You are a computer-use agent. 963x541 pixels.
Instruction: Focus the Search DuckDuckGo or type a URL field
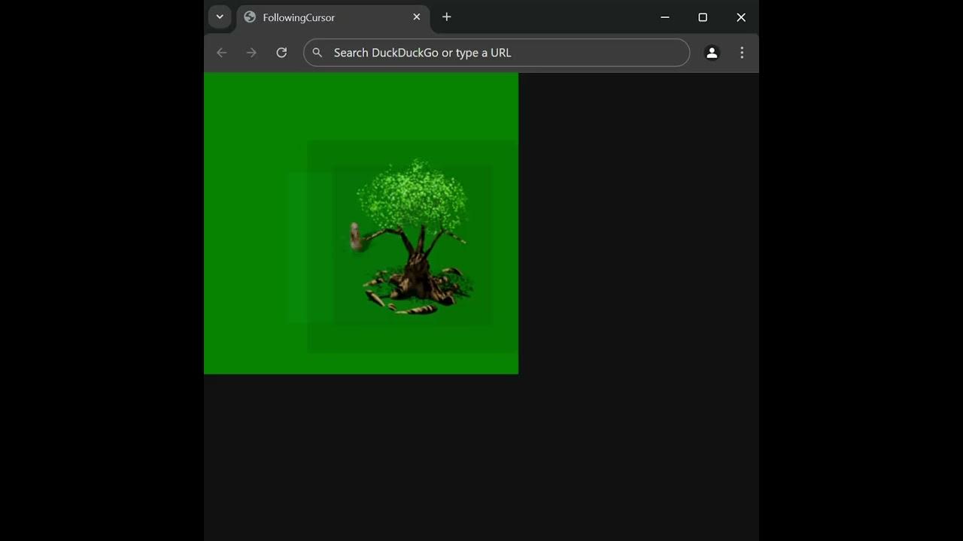click(497, 53)
